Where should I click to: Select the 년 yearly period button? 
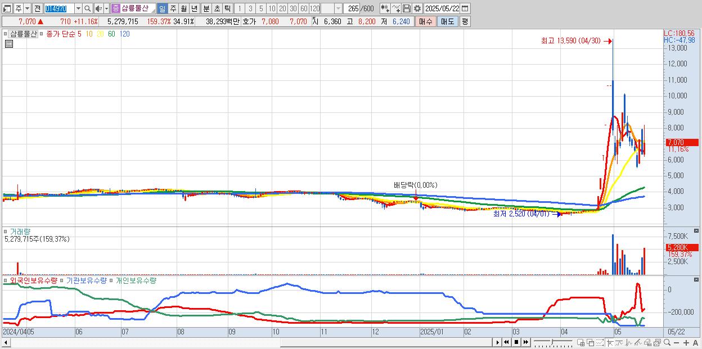[194, 8]
